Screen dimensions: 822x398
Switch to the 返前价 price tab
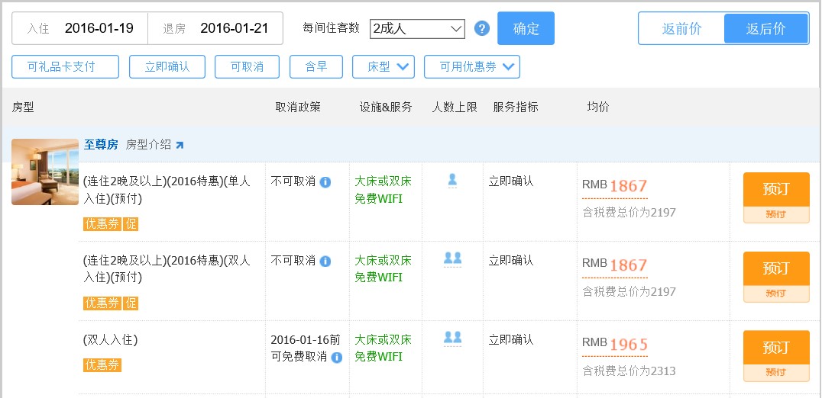pyautogui.click(x=681, y=29)
